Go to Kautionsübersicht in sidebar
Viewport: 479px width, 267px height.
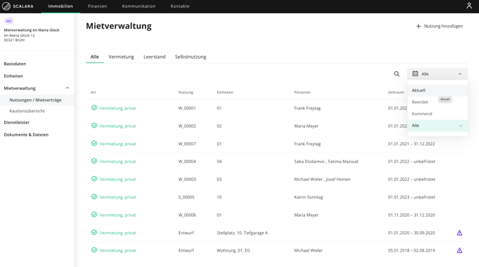click(x=27, y=111)
